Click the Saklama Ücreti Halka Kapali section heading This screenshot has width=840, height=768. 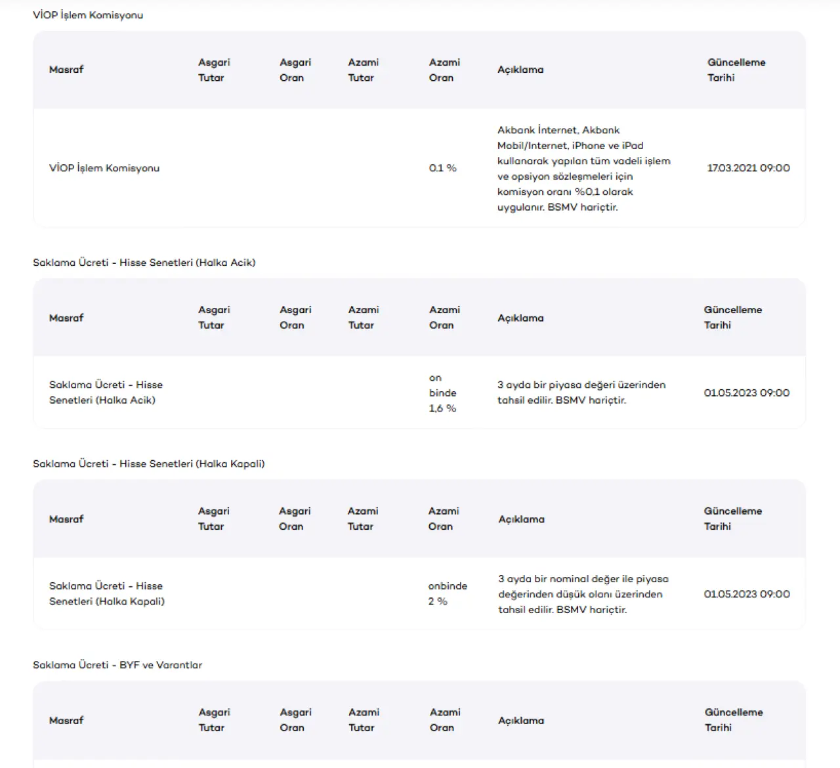click(149, 464)
